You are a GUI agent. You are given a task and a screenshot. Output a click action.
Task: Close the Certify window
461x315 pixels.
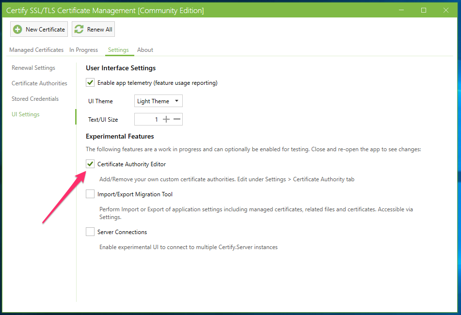click(x=445, y=10)
